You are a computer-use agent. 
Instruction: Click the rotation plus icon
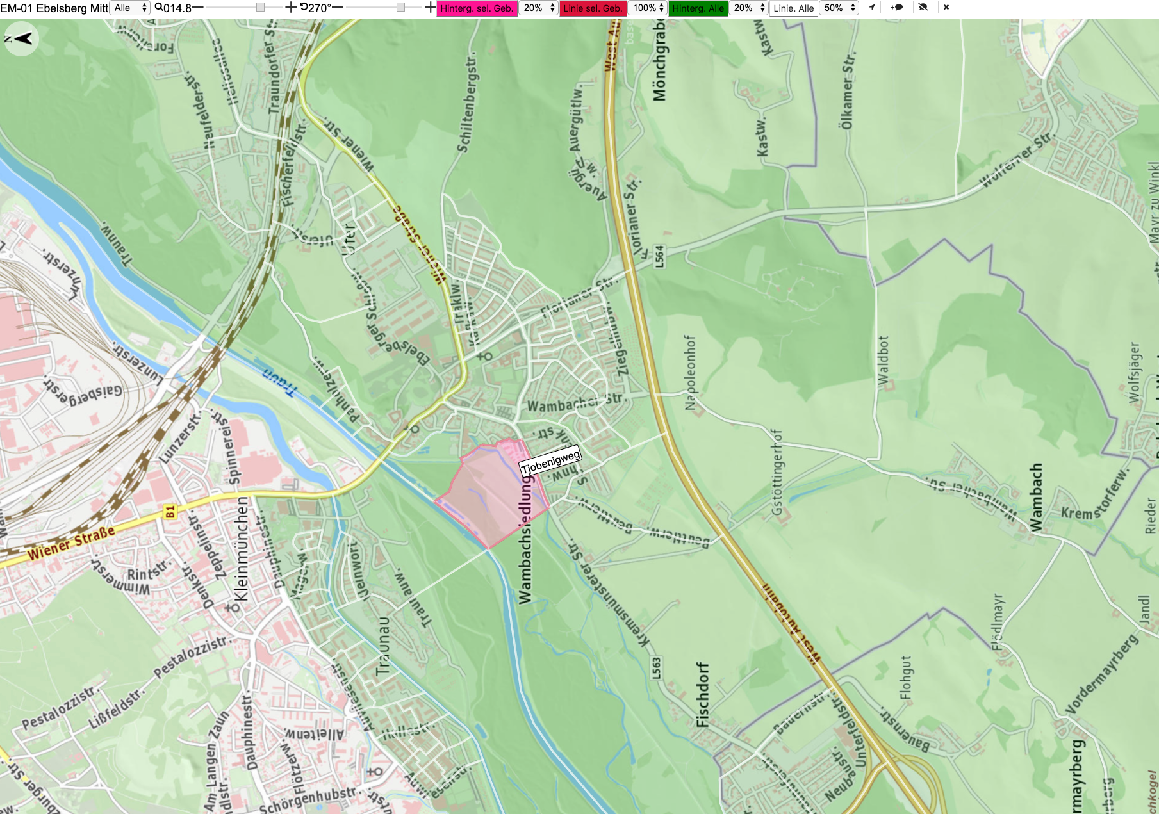coord(431,8)
